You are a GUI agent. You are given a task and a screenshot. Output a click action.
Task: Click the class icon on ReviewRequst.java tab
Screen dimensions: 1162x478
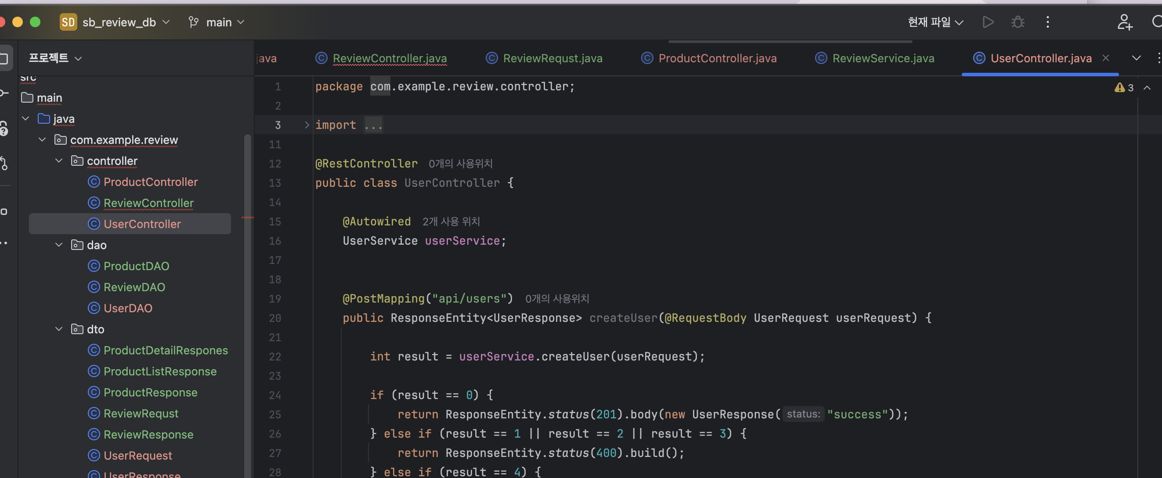(x=491, y=58)
